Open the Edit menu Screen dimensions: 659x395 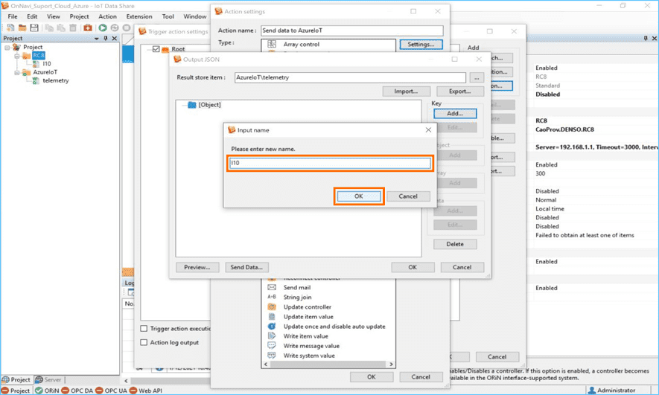point(32,16)
